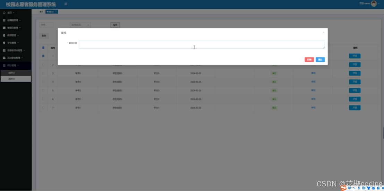
Task: Click the 搜索 search button
Action: coord(115,25)
